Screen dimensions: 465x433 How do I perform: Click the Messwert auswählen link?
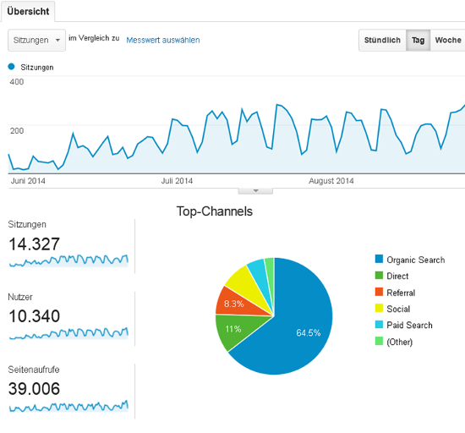163,40
